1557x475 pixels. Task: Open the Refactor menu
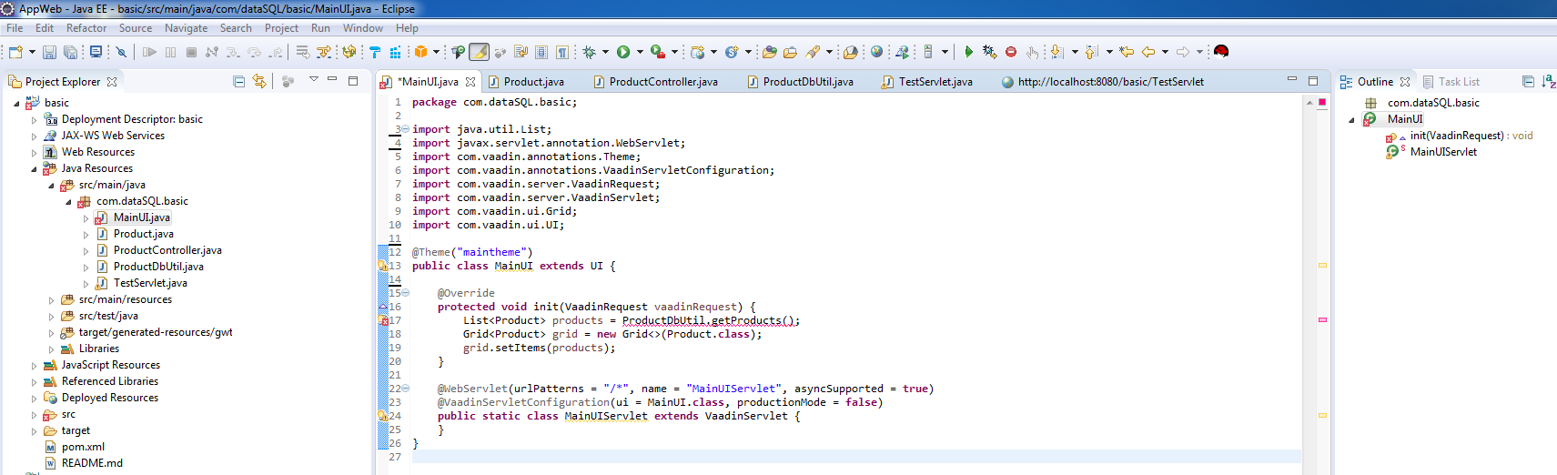click(86, 28)
